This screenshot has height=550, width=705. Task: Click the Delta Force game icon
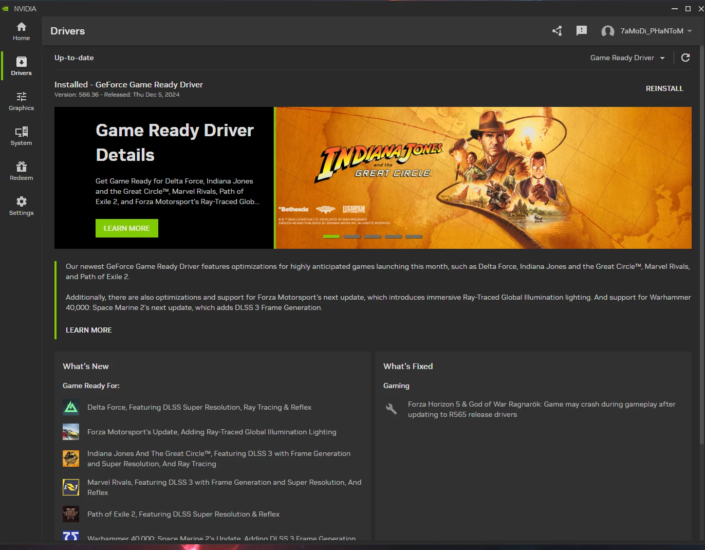click(x=71, y=407)
